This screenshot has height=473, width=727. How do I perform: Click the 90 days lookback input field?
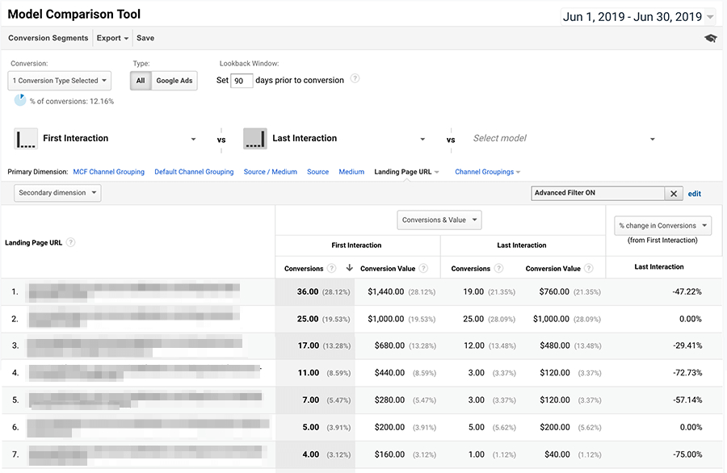(x=240, y=79)
